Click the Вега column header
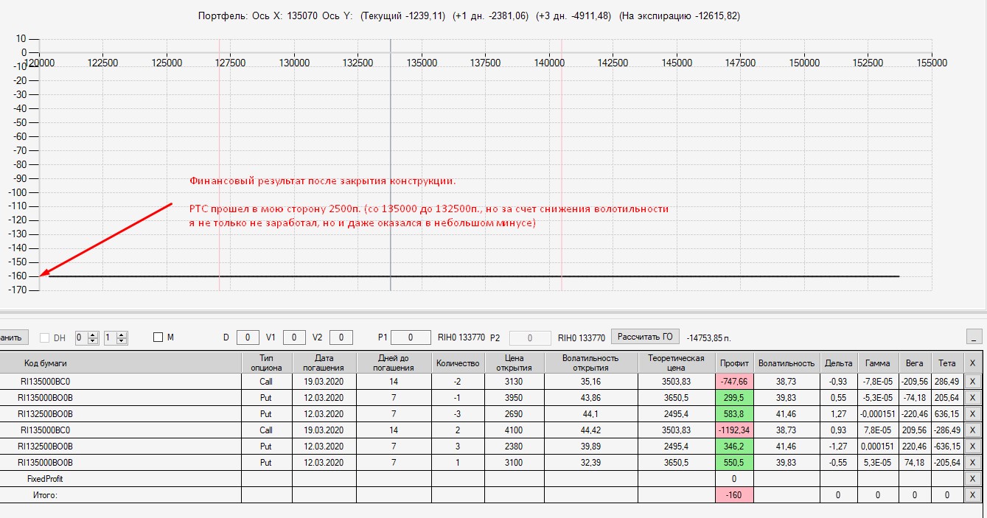The height and width of the screenshot is (518, 987). [914, 363]
